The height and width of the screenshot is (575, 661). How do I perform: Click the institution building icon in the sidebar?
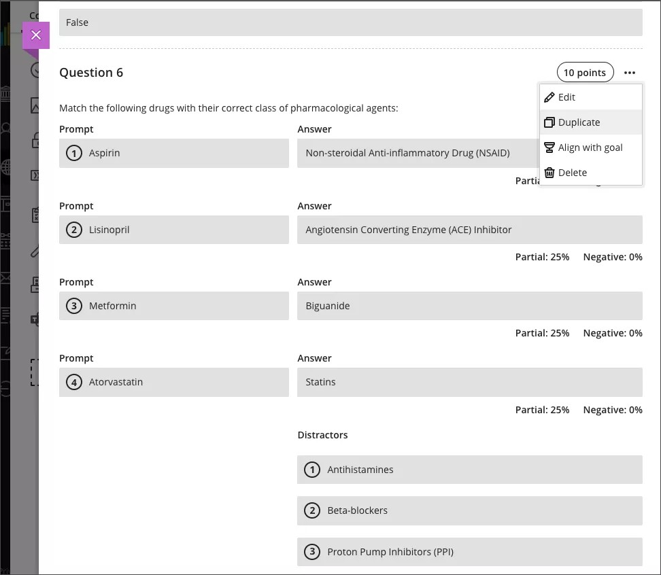5,93
